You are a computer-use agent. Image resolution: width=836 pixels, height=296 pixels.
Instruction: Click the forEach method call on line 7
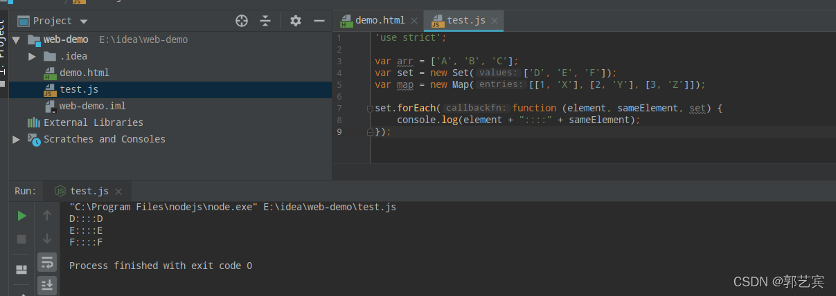click(417, 109)
